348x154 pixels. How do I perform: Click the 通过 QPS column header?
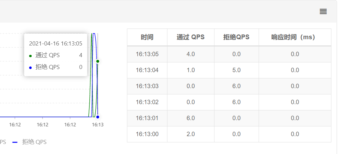point(191,37)
